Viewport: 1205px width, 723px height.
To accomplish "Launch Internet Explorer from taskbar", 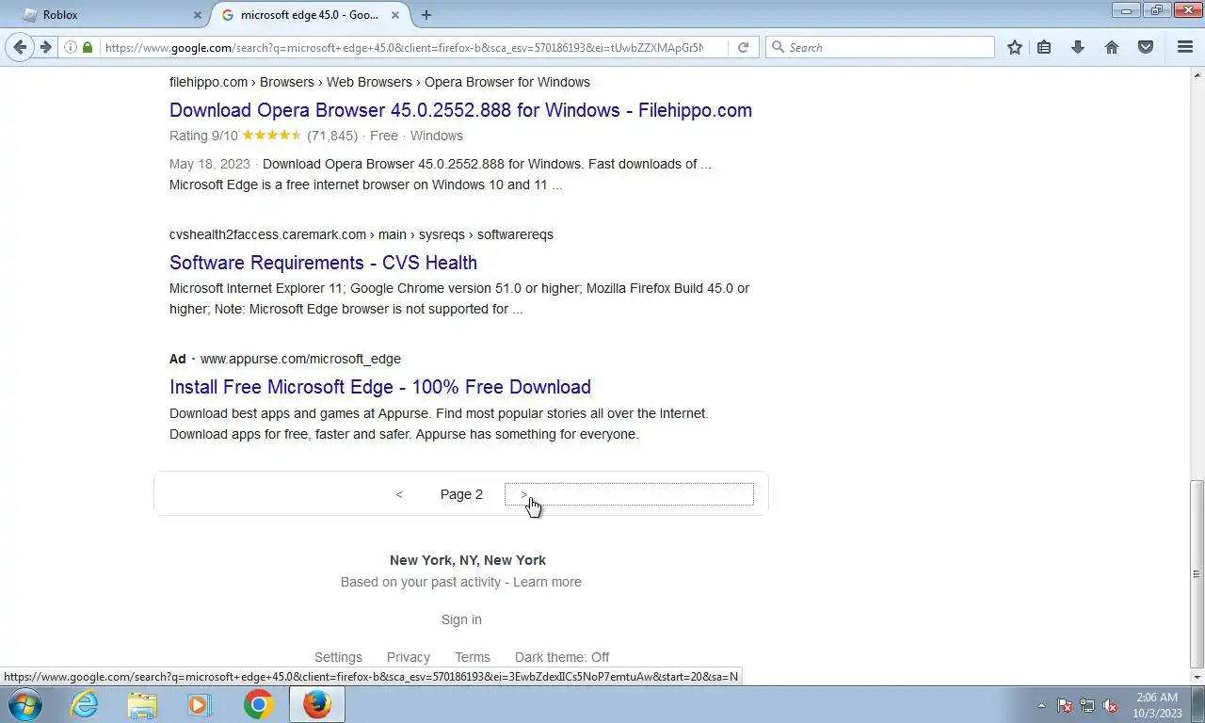I will [84, 704].
